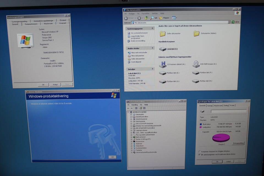Open the Handling menu in Enhetsbehandling

(134, 105)
